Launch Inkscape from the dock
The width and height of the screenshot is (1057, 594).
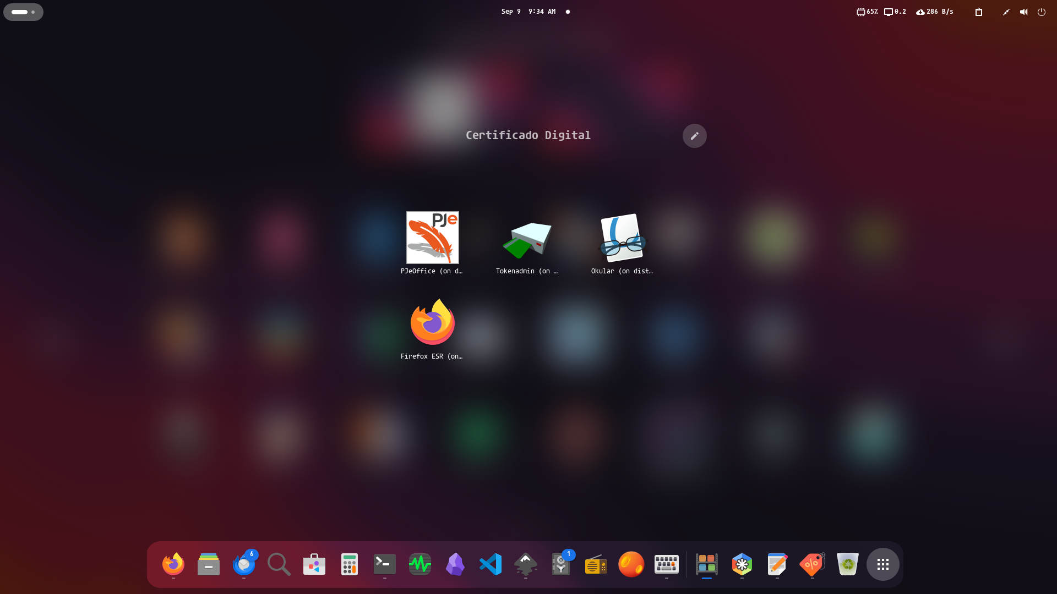pos(525,564)
